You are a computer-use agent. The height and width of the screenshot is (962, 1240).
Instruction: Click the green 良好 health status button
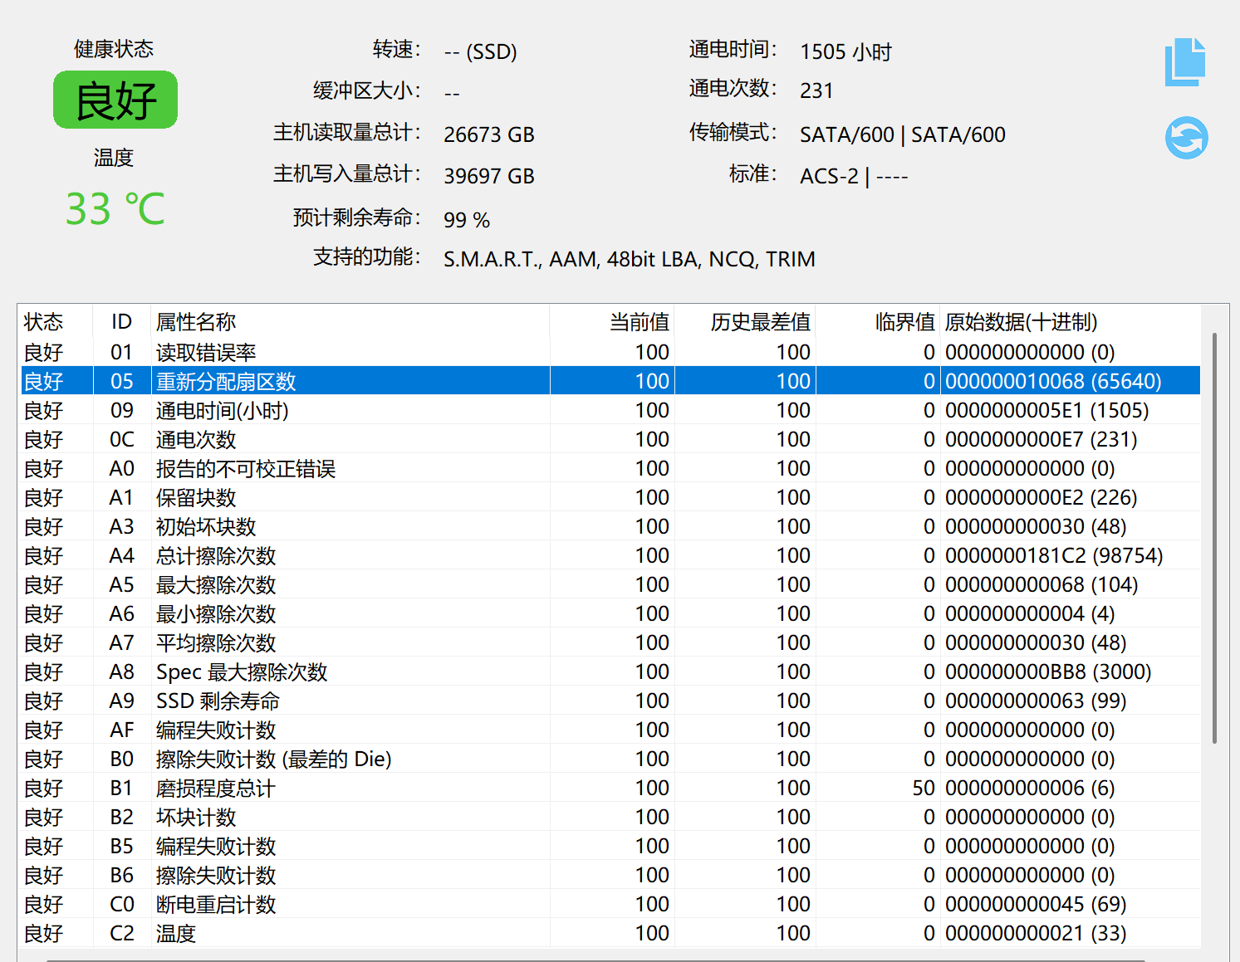coord(115,100)
